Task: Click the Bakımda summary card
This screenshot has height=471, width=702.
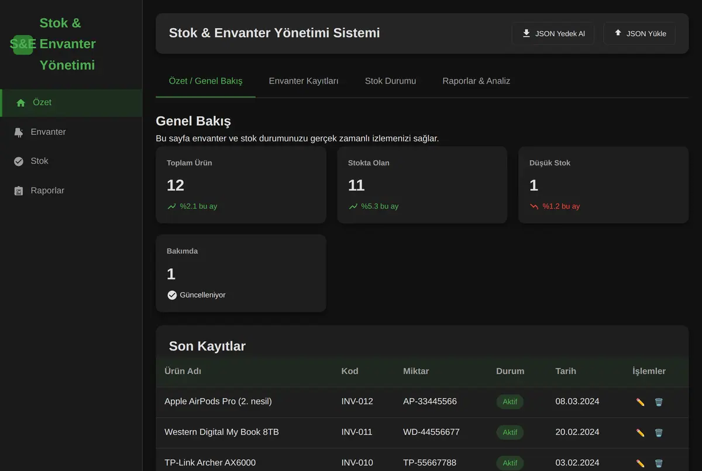Action: (x=241, y=273)
